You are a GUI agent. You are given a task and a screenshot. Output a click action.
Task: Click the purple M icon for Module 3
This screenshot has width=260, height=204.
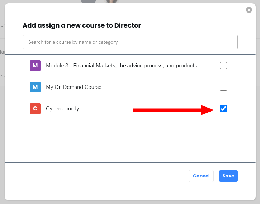point(35,66)
